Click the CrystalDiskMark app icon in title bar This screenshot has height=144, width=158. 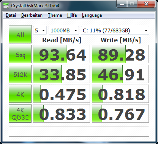(6, 5)
